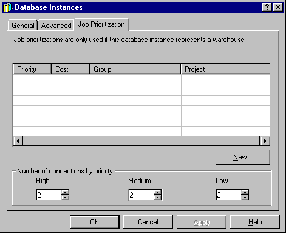286x233 pixels.
Task: Confirm with the OK button
Action: point(95,222)
